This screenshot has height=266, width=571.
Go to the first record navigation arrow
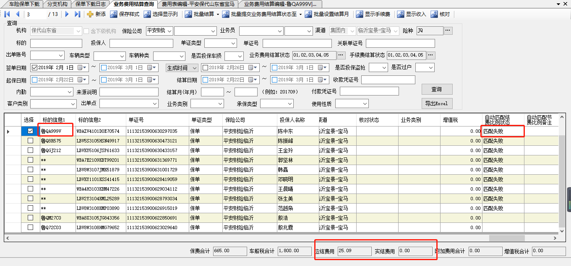(8, 14)
